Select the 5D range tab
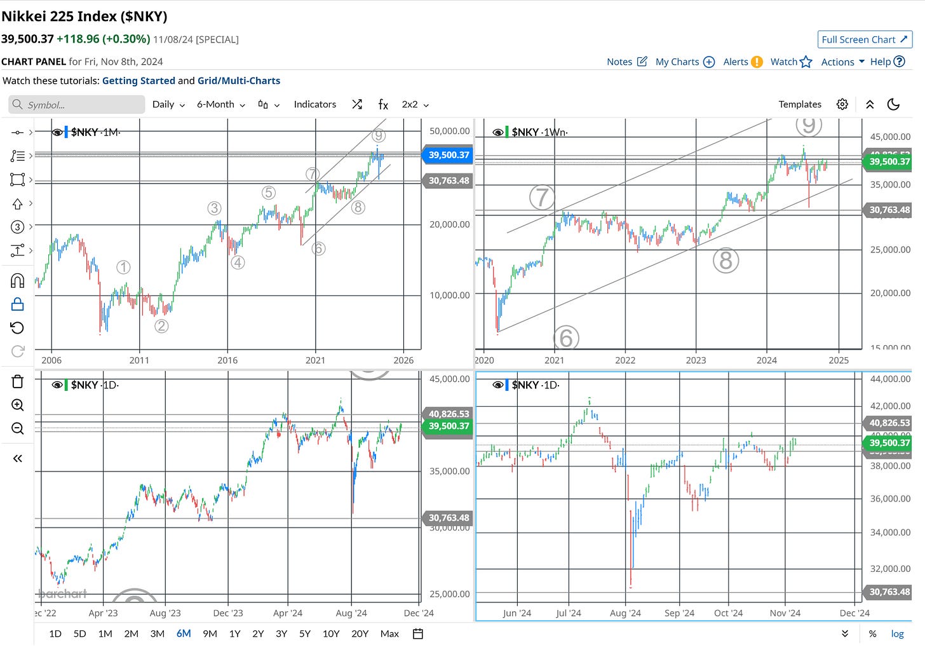The image size is (925, 652). tap(79, 634)
